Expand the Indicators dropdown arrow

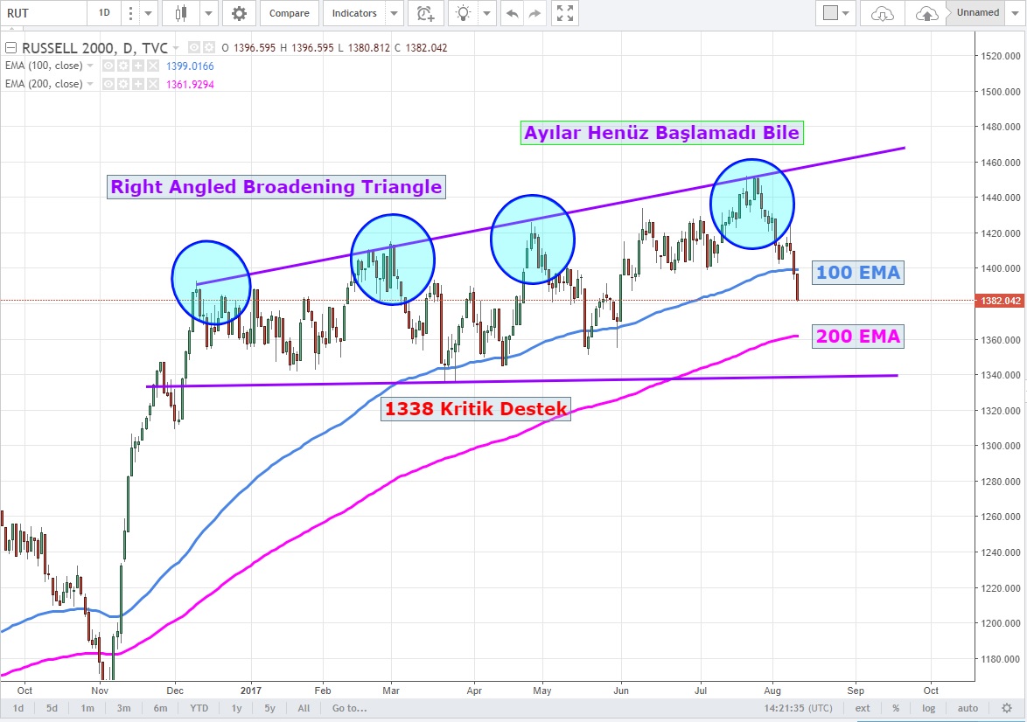(395, 13)
